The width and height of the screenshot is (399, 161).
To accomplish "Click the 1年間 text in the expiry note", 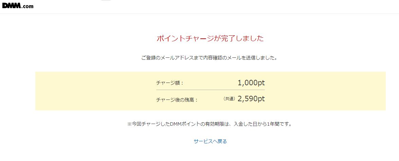I will click(273, 124).
